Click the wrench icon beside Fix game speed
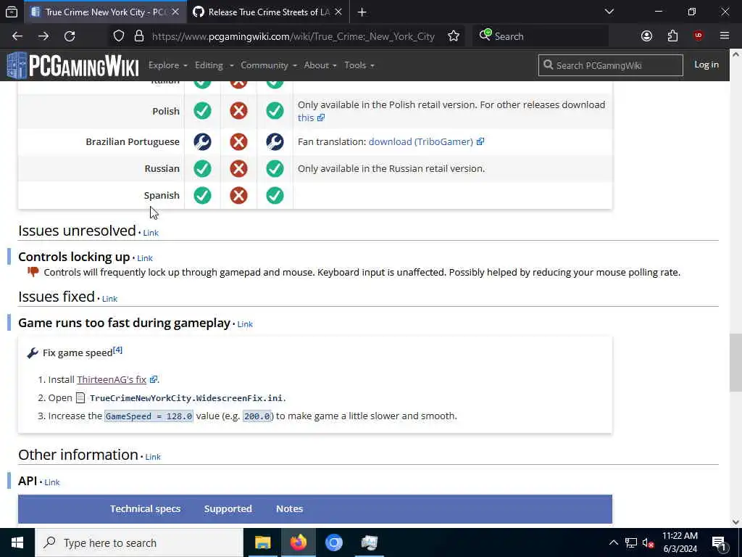The width and height of the screenshot is (742, 557). (33, 353)
